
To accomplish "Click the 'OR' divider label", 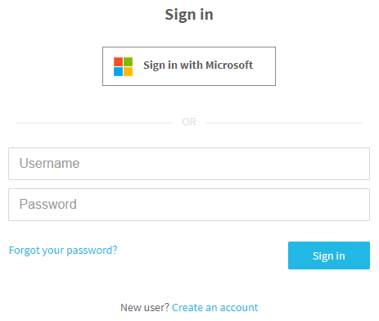I will pyautogui.click(x=189, y=122).
